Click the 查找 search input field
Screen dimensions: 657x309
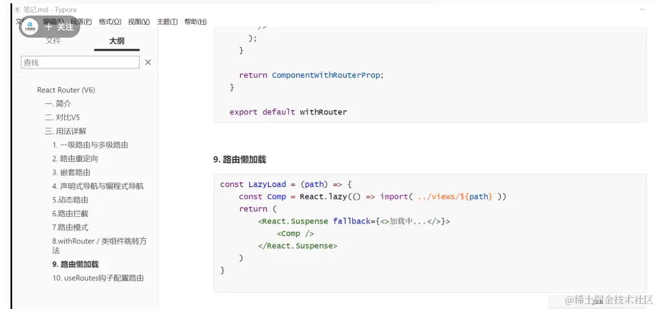coord(80,63)
